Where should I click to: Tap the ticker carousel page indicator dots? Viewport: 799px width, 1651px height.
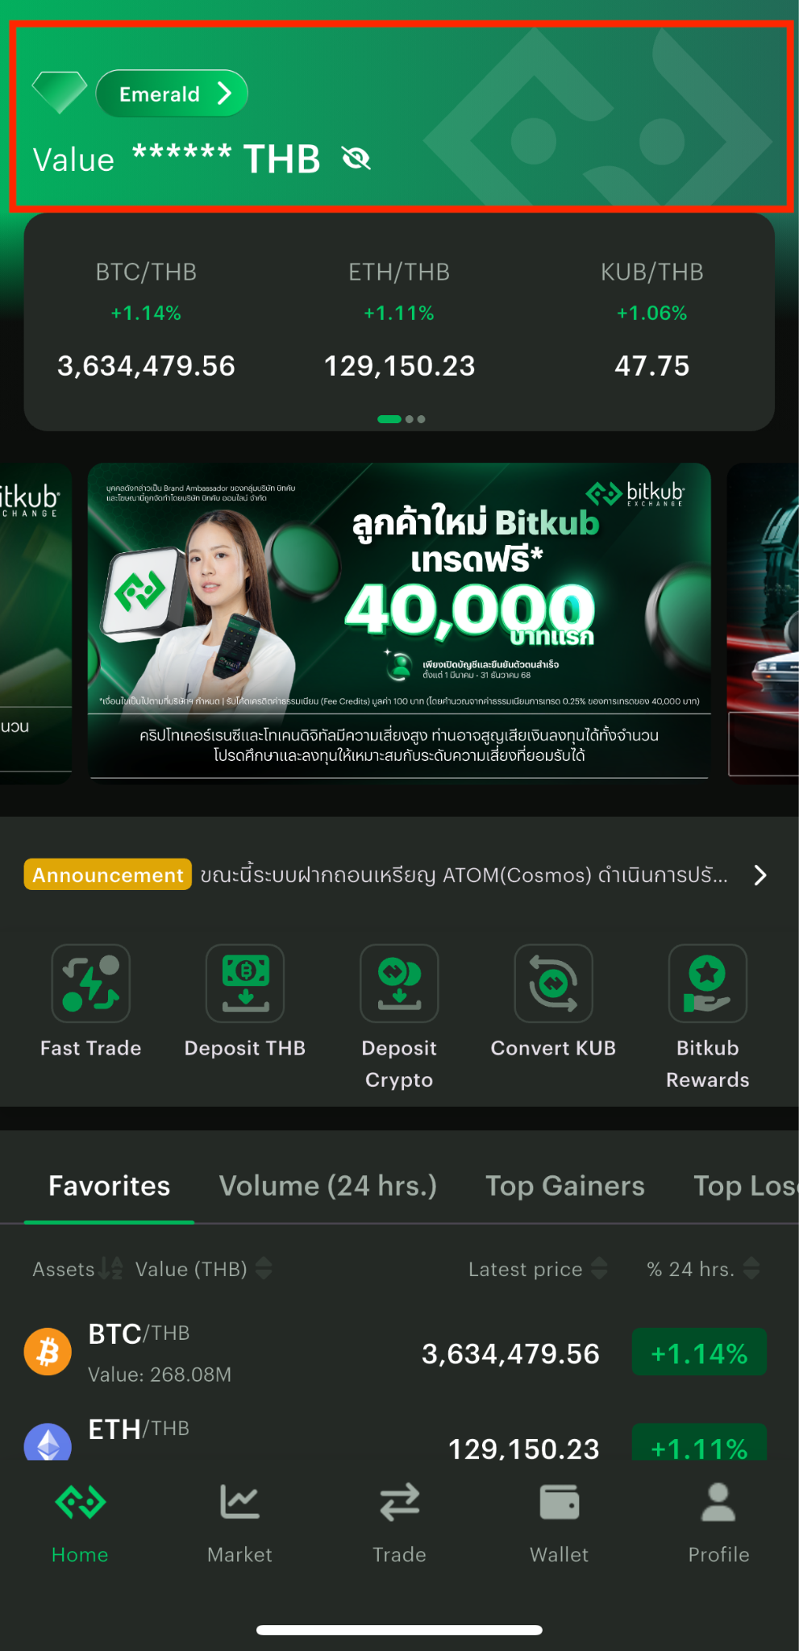click(401, 419)
